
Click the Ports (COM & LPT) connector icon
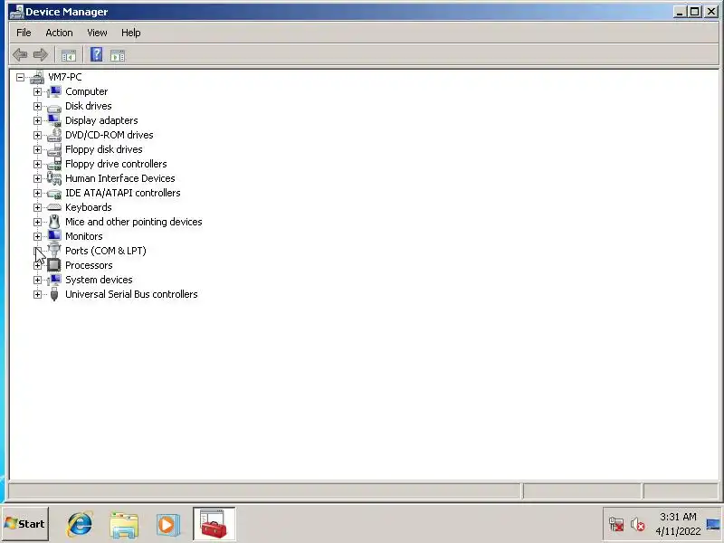(54, 250)
